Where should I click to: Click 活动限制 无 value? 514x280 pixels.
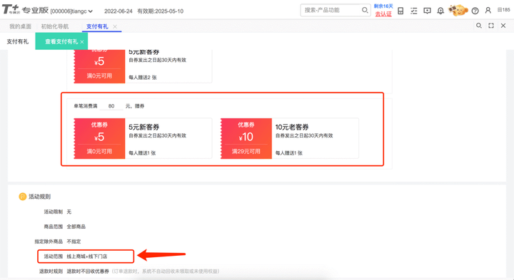[x=69, y=212]
